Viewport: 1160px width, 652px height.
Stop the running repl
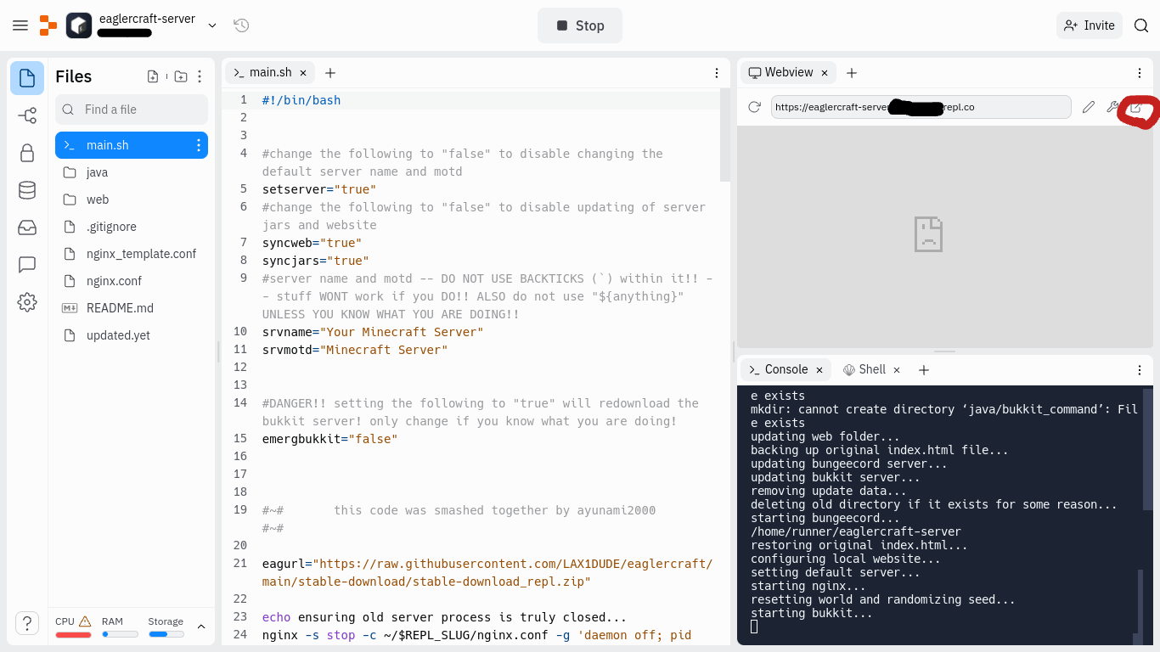click(x=580, y=25)
